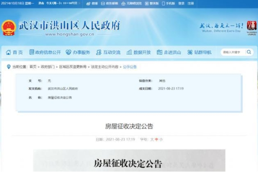Click the 信息分类 value 其他
The image size is (258, 172).
click(162, 81)
